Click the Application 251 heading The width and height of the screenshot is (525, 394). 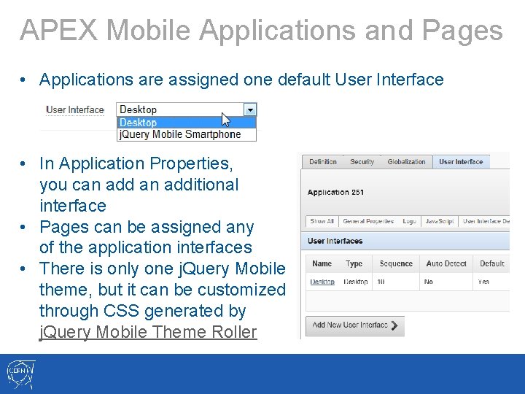pyautogui.click(x=335, y=193)
